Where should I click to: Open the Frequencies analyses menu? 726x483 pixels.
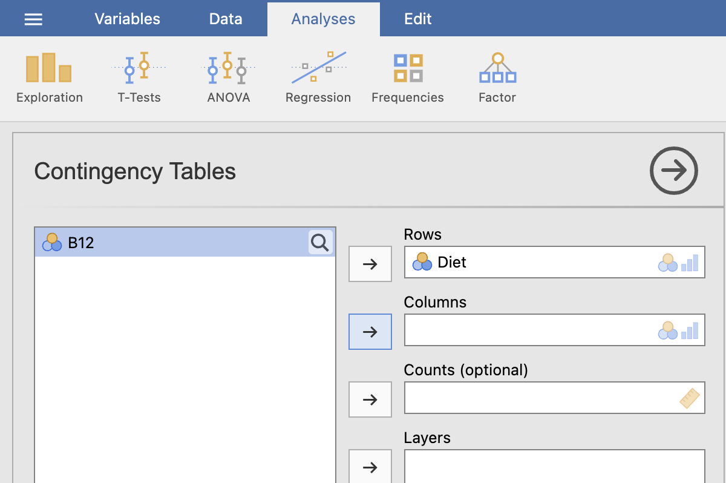point(407,77)
